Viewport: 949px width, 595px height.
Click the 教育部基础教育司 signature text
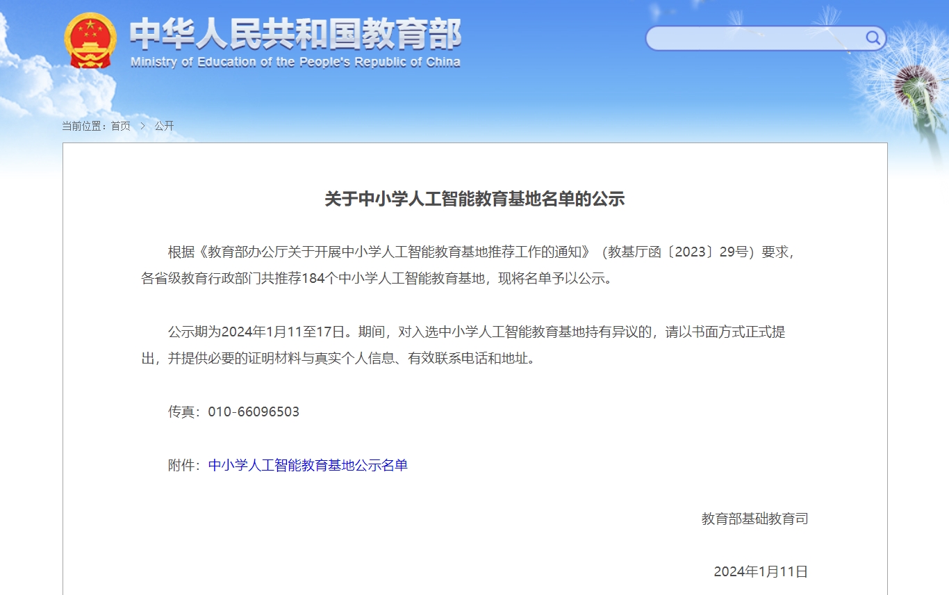coord(754,519)
